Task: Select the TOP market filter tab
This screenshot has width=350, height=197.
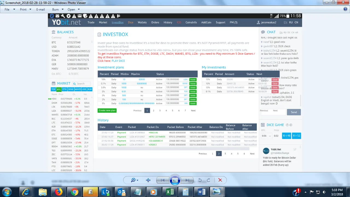Action: coord(53,89)
